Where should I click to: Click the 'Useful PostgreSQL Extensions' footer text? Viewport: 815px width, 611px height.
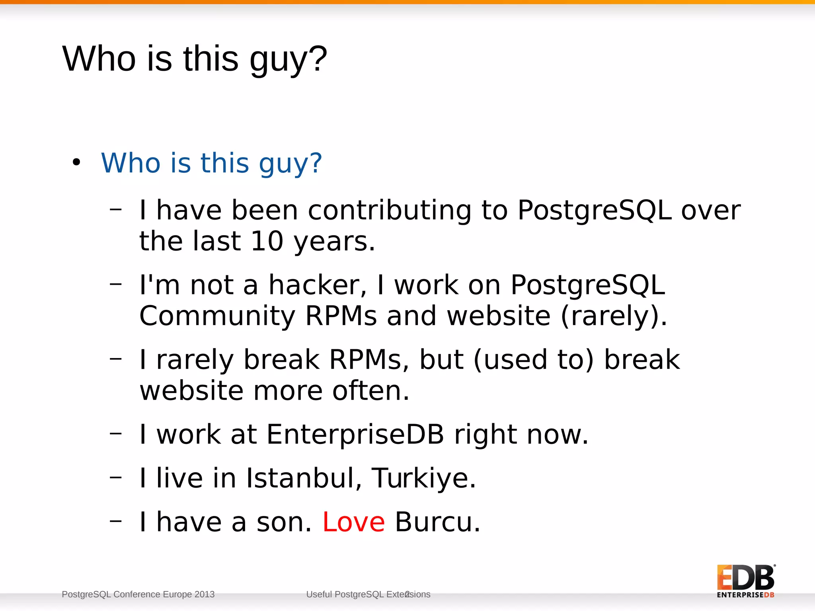pos(368,594)
